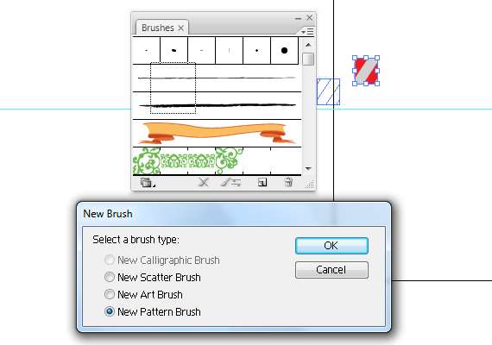Screen dimensions: 492x345
Task: Click the scroll up arrow in Brushes
Action: point(308,45)
